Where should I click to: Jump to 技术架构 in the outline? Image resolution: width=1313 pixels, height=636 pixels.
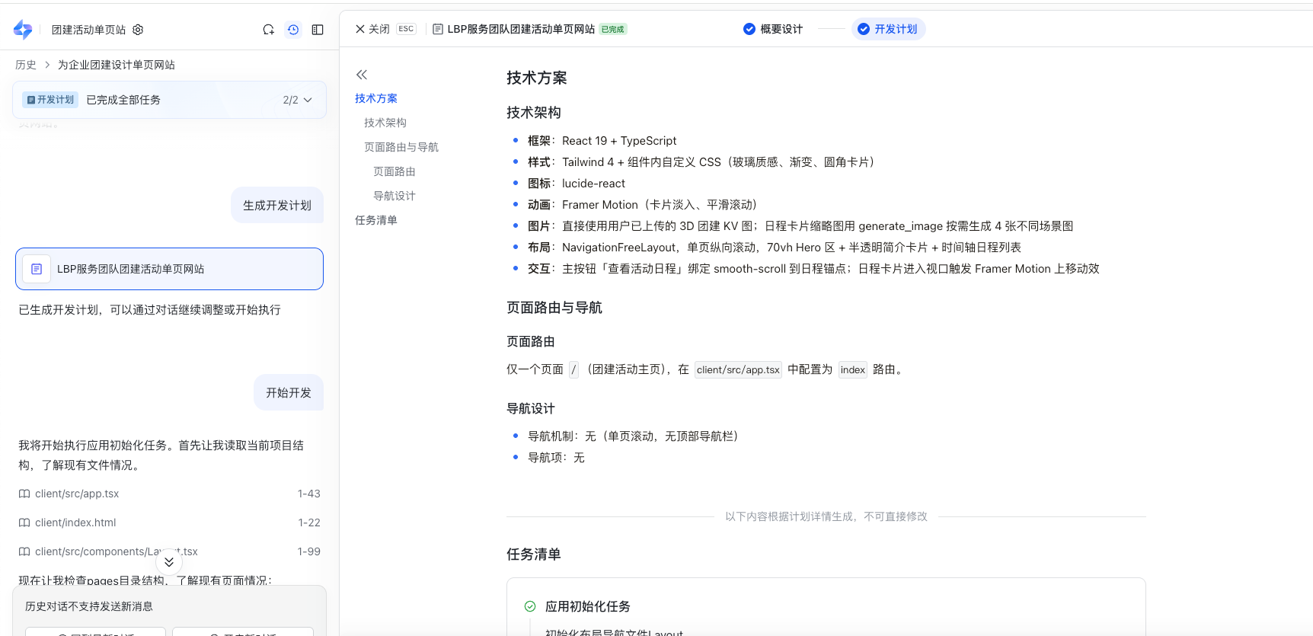click(385, 123)
